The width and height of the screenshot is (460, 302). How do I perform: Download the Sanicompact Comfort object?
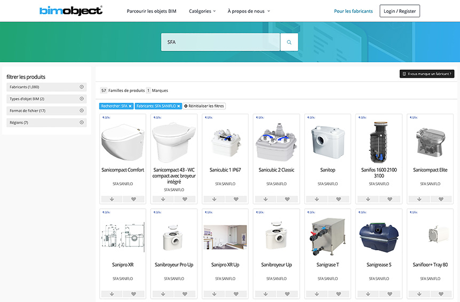(112, 199)
